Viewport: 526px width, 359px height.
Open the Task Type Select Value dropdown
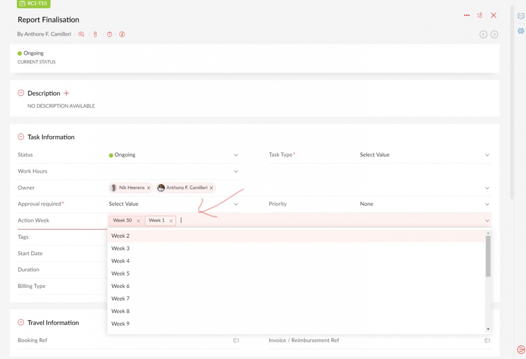tap(425, 155)
